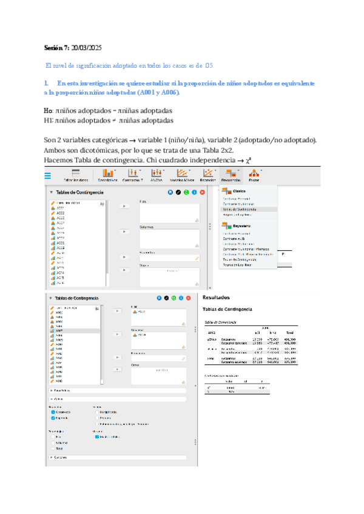Enable the Columna percentage checkbox

tap(53, 442)
